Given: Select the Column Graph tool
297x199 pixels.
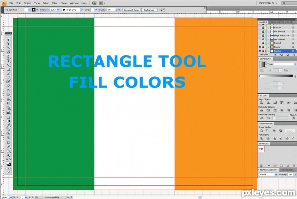Looking at the screenshot, I should (8, 113).
